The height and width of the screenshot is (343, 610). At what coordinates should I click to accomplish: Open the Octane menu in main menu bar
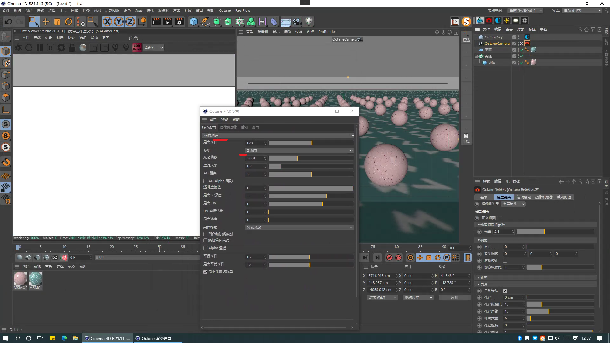point(225,10)
